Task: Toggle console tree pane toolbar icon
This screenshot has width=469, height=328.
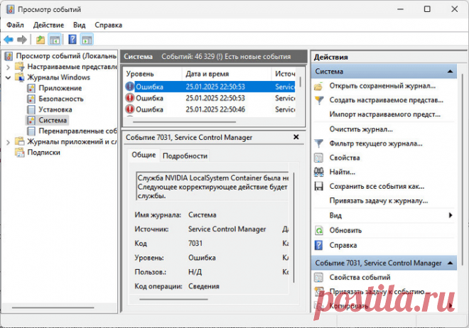Action: pos(55,40)
